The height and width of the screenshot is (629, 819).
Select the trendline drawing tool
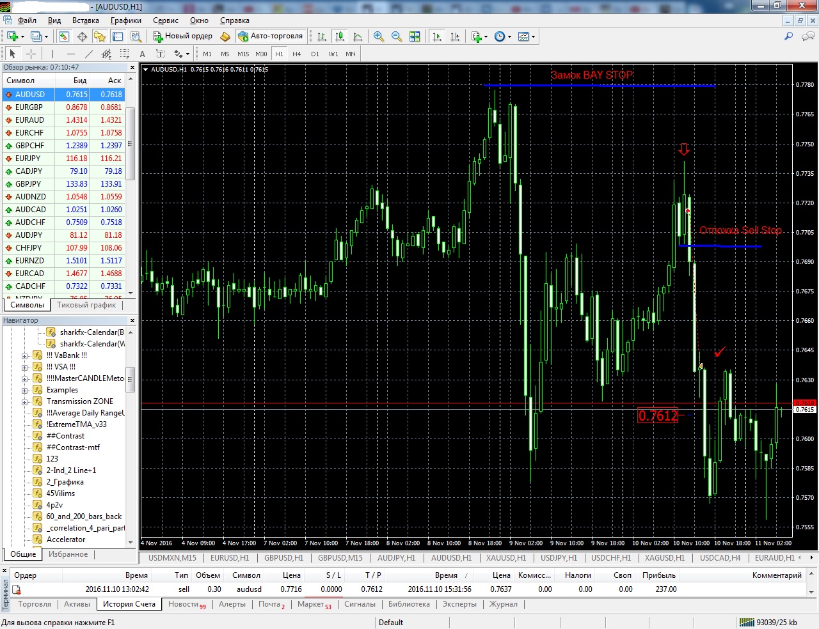89,54
